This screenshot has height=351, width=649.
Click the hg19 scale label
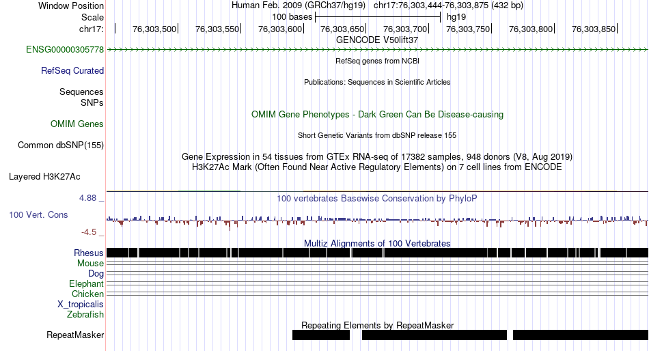(456, 17)
